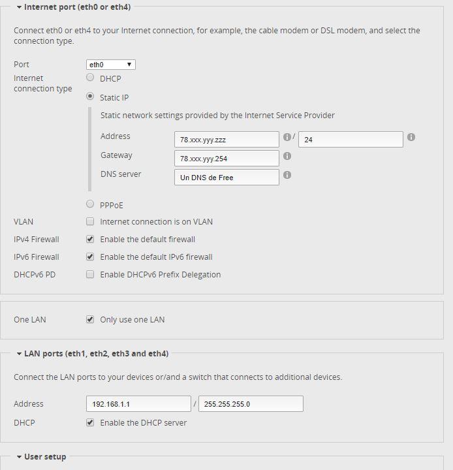Image resolution: width=453 pixels, height=470 pixels.
Task: Toggle the default IPv4 firewall checkbox
Action: point(90,240)
